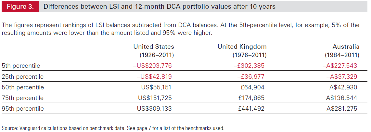The width and height of the screenshot is (371, 132).
Task: Click the United States column header
Action: (154, 47)
